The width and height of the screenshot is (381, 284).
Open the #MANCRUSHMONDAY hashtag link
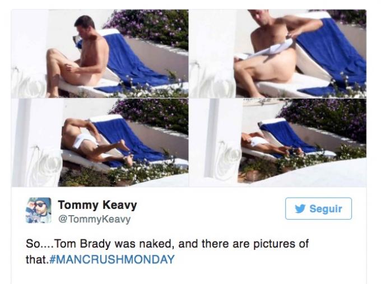pyautogui.click(x=111, y=259)
